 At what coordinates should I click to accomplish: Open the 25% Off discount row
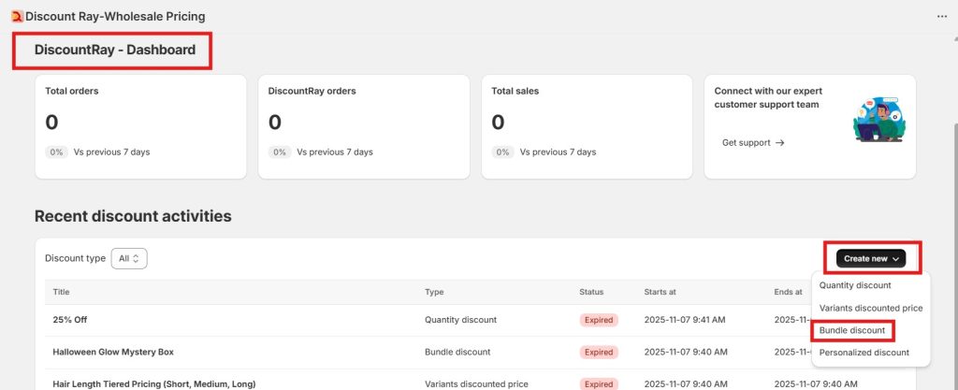[x=70, y=320]
